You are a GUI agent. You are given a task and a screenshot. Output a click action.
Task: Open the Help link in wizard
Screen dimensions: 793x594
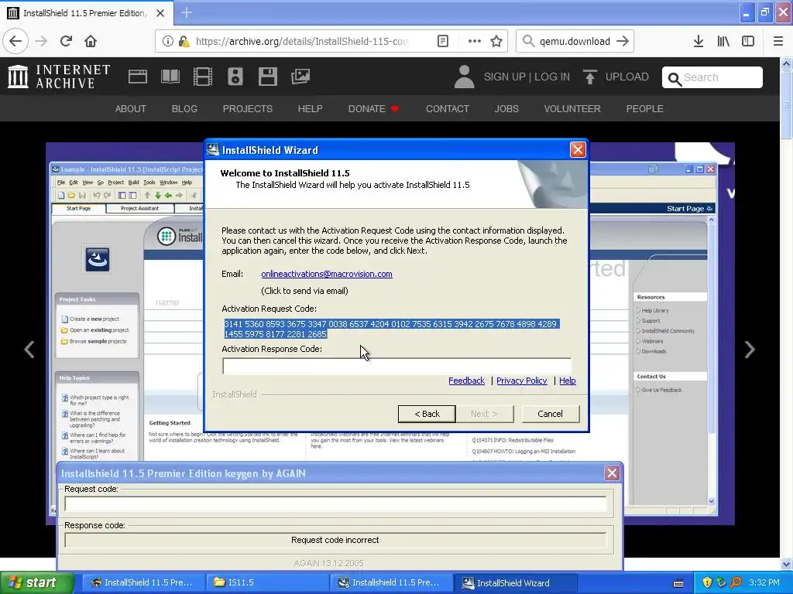pos(568,381)
